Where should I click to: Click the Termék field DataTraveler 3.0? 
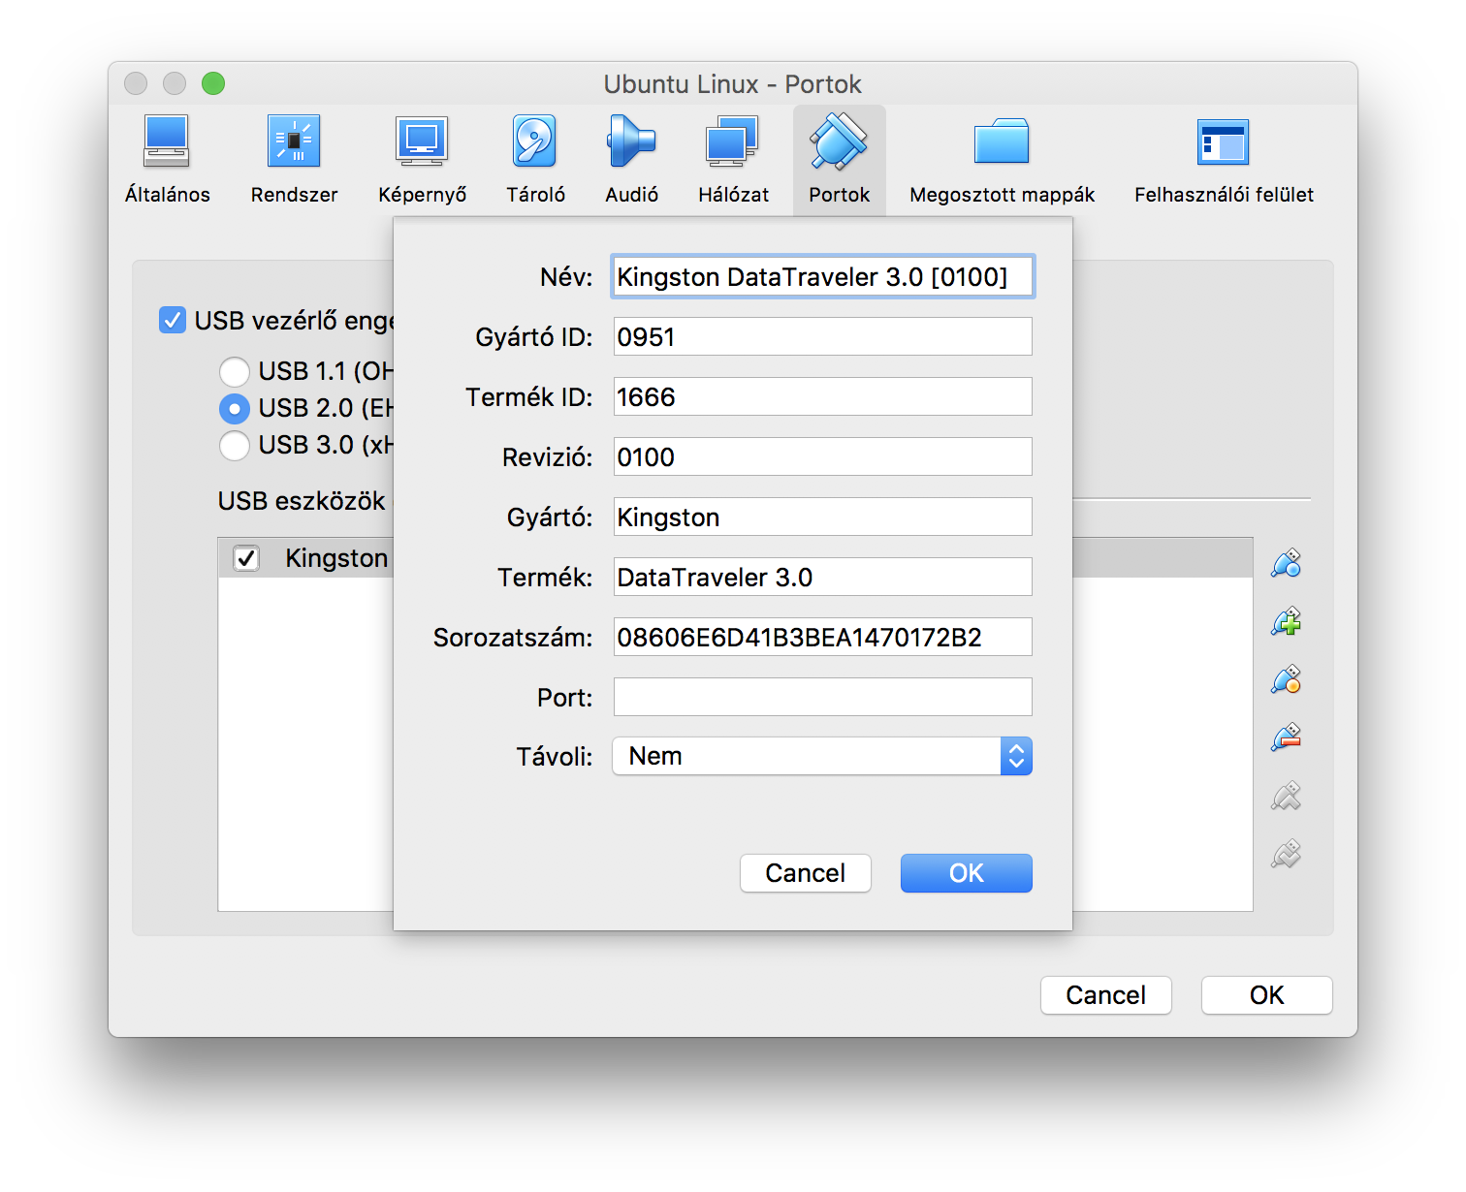coord(822,577)
